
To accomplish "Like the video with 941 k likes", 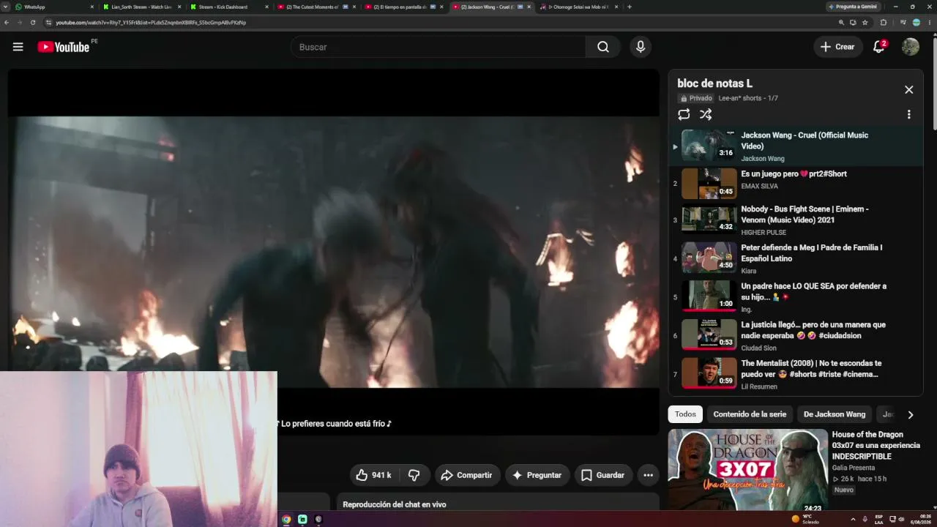I will click(373, 475).
